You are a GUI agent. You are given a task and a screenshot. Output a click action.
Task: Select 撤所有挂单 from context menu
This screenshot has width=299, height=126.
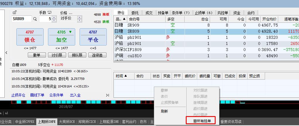tap(200, 121)
